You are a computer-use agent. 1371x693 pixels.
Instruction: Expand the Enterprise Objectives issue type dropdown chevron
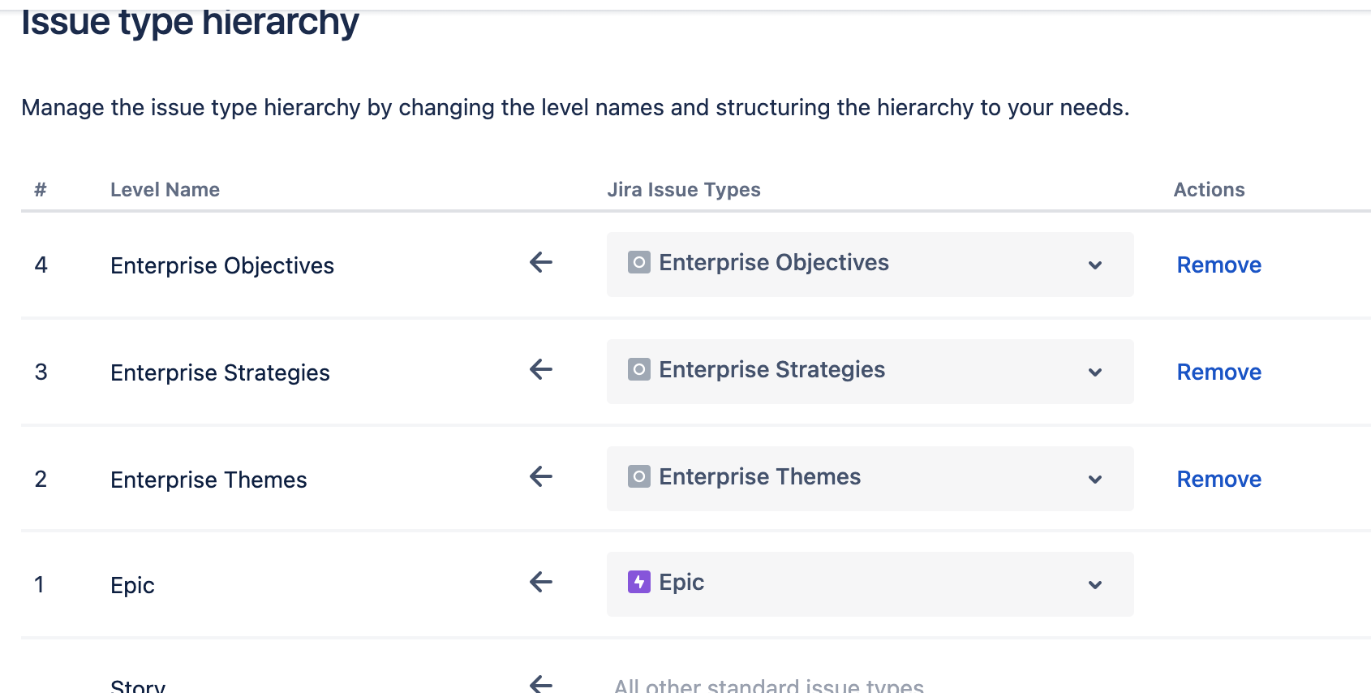(x=1095, y=265)
